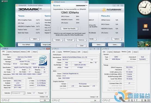This screenshot has height=103, width=151.
Task: Click the American Megatrends BIOS brand field
Action: [x=80, y=74]
